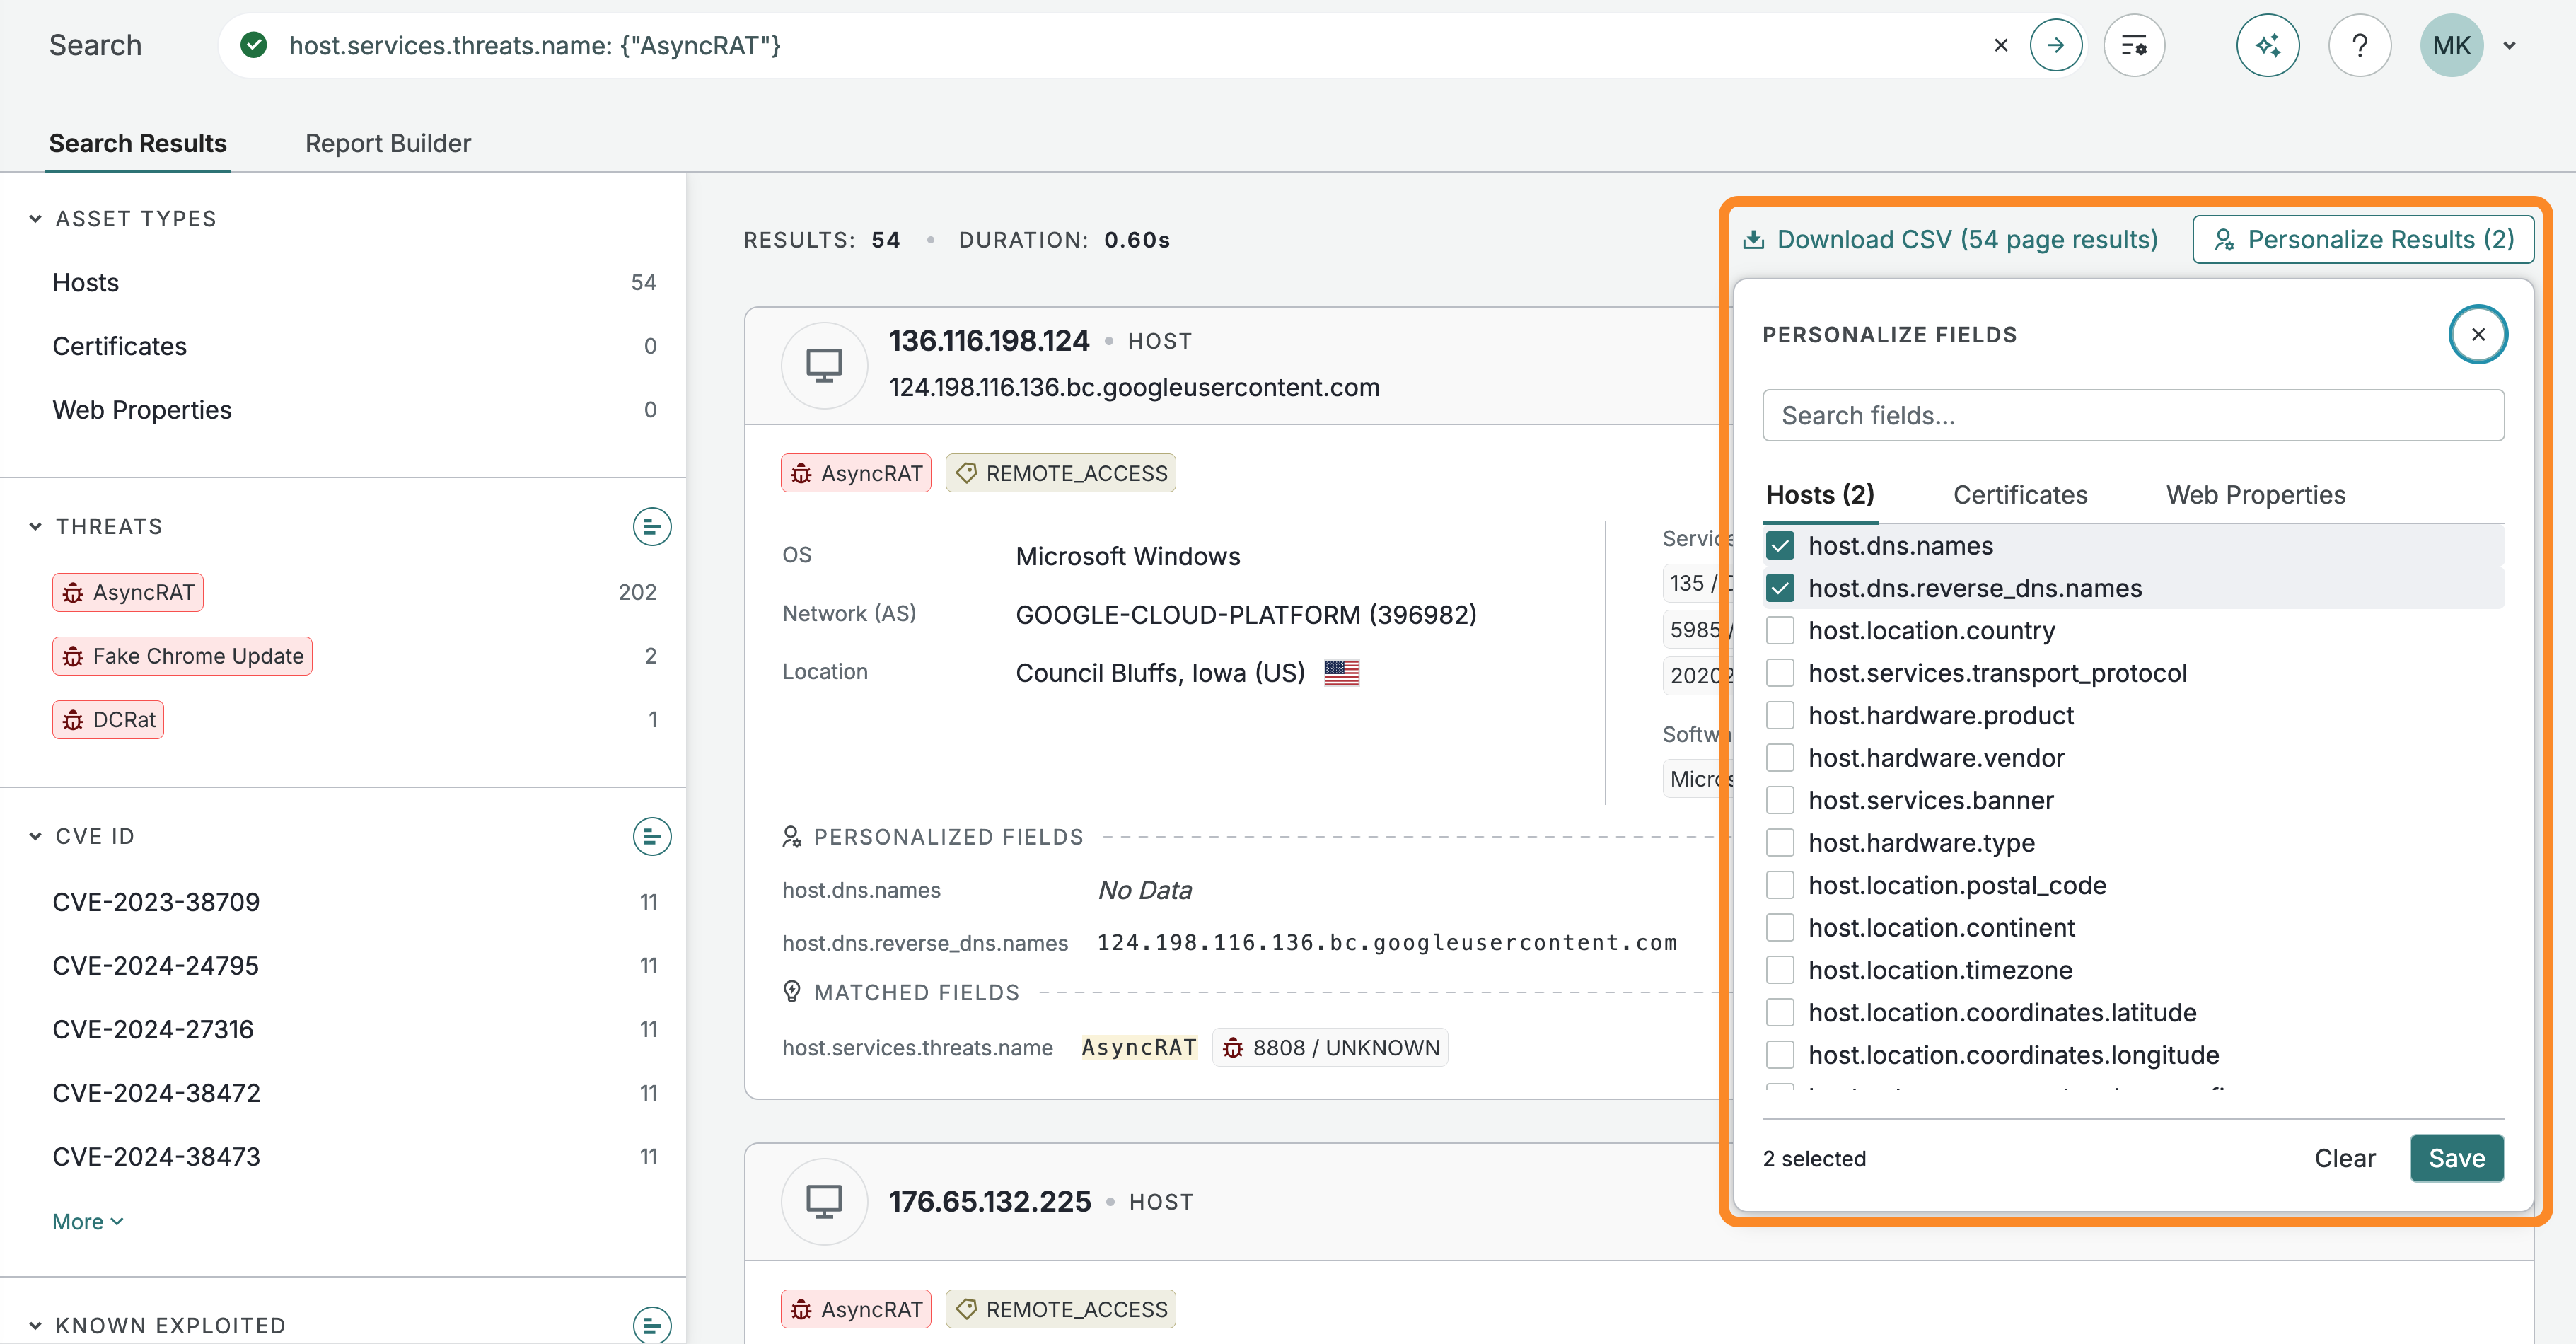This screenshot has width=2576, height=1344.
Task: Clear the search query X icon
Action: [x=2000, y=45]
